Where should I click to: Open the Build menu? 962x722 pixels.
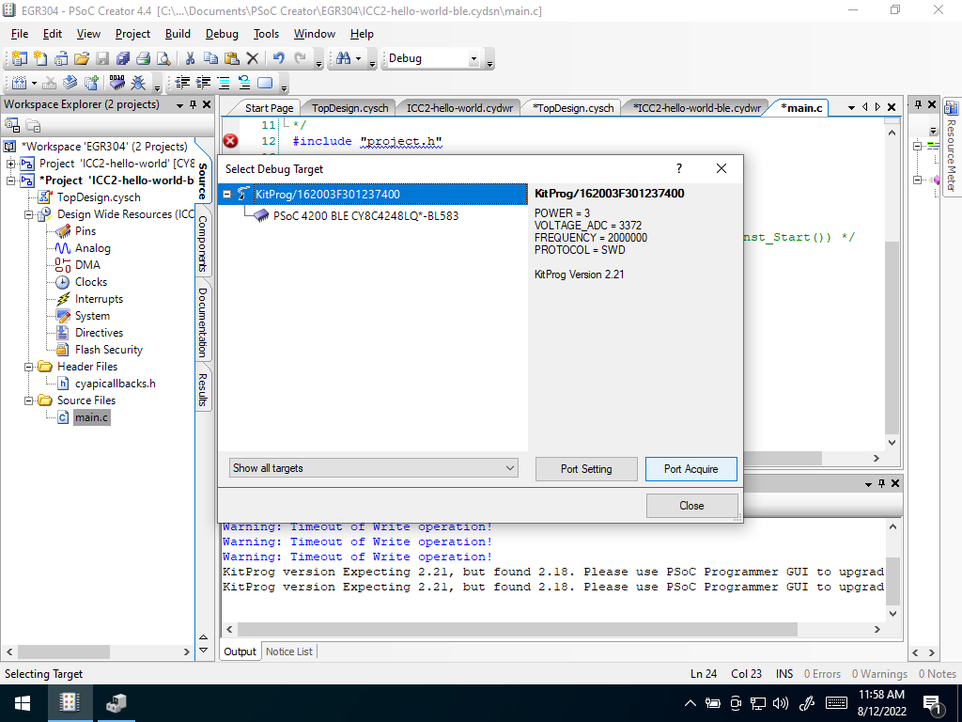pos(178,34)
